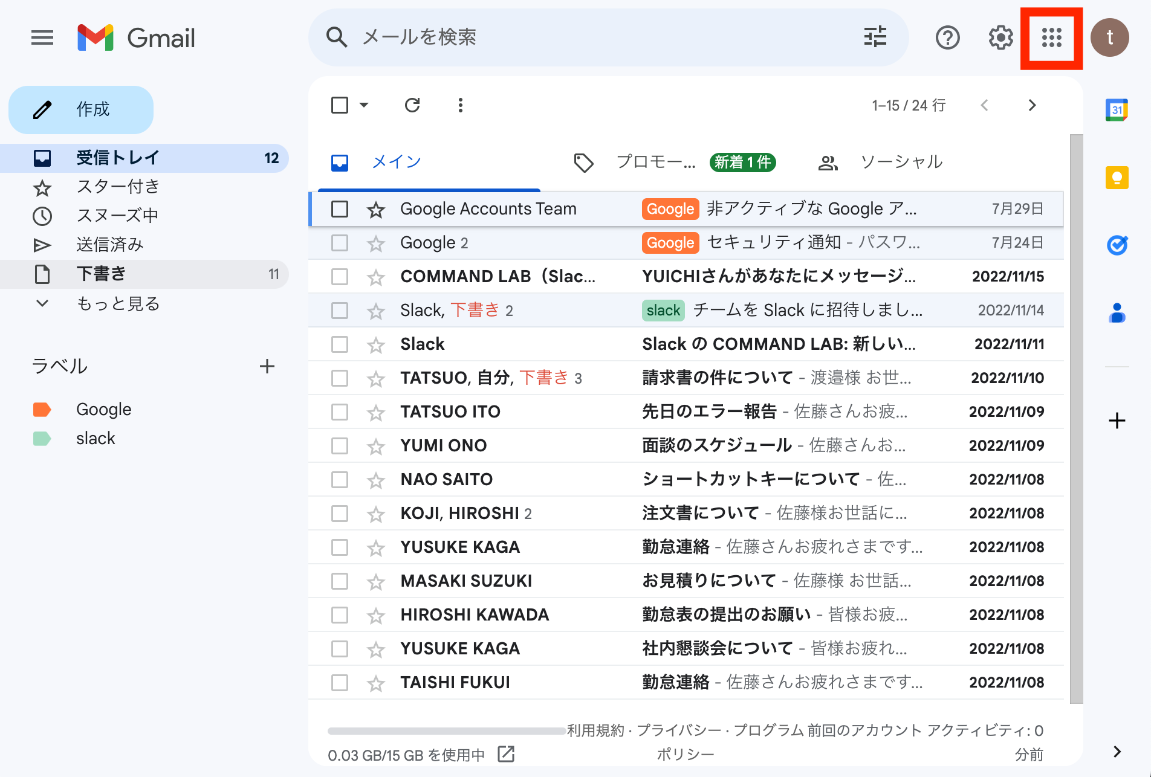This screenshot has width=1151, height=777.
Task: Open スヌーズ中 folder
Action: (144, 216)
